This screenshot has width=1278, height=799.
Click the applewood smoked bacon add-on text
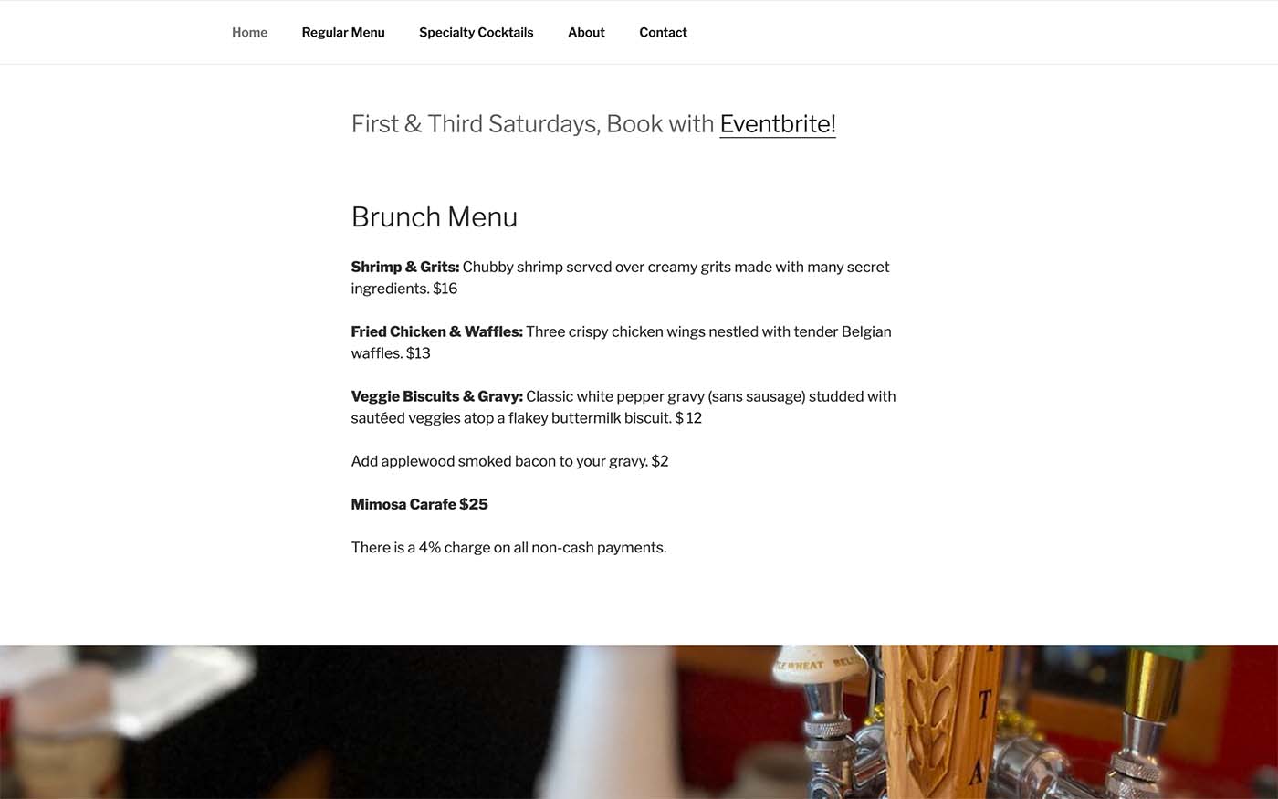(x=509, y=461)
